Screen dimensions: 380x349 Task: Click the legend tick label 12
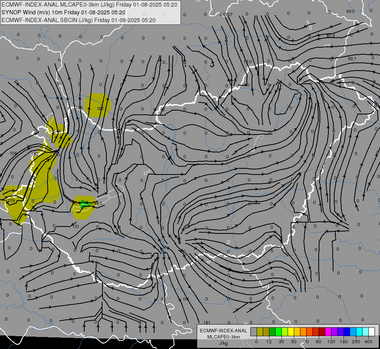(x=269, y=342)
